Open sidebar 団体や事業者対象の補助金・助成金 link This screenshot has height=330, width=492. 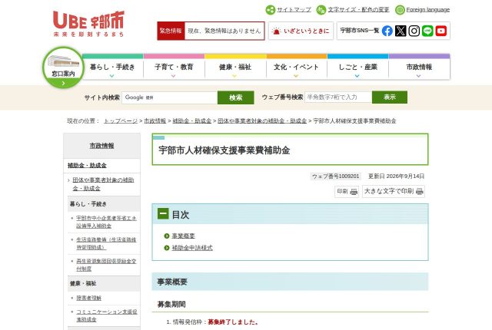pyautogui.click(x=103, y=184)
